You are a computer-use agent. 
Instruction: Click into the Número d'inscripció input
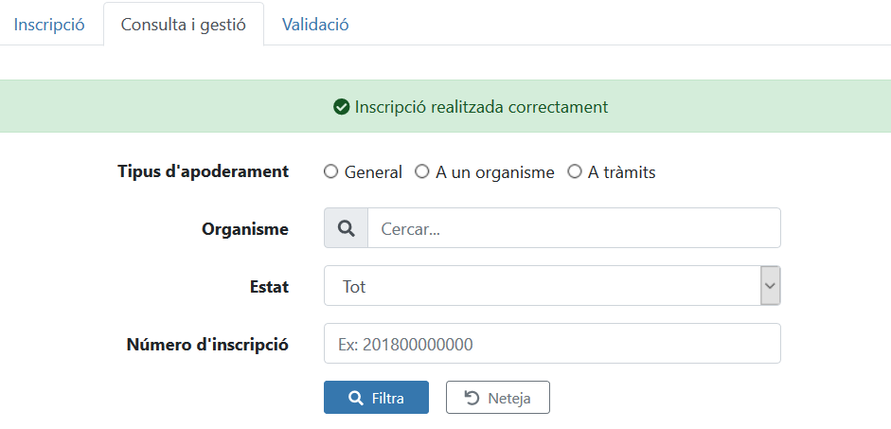click(552, 345)
